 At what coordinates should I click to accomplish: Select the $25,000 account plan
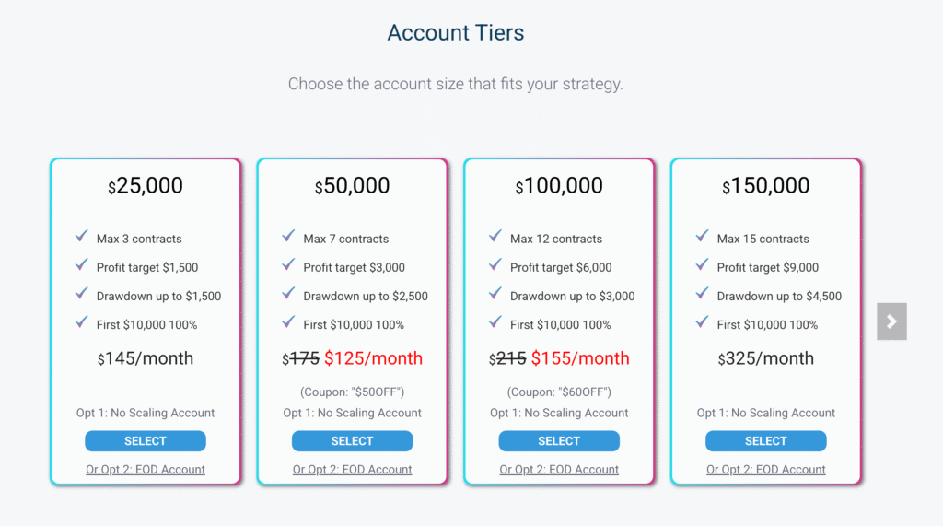point(146,441)
